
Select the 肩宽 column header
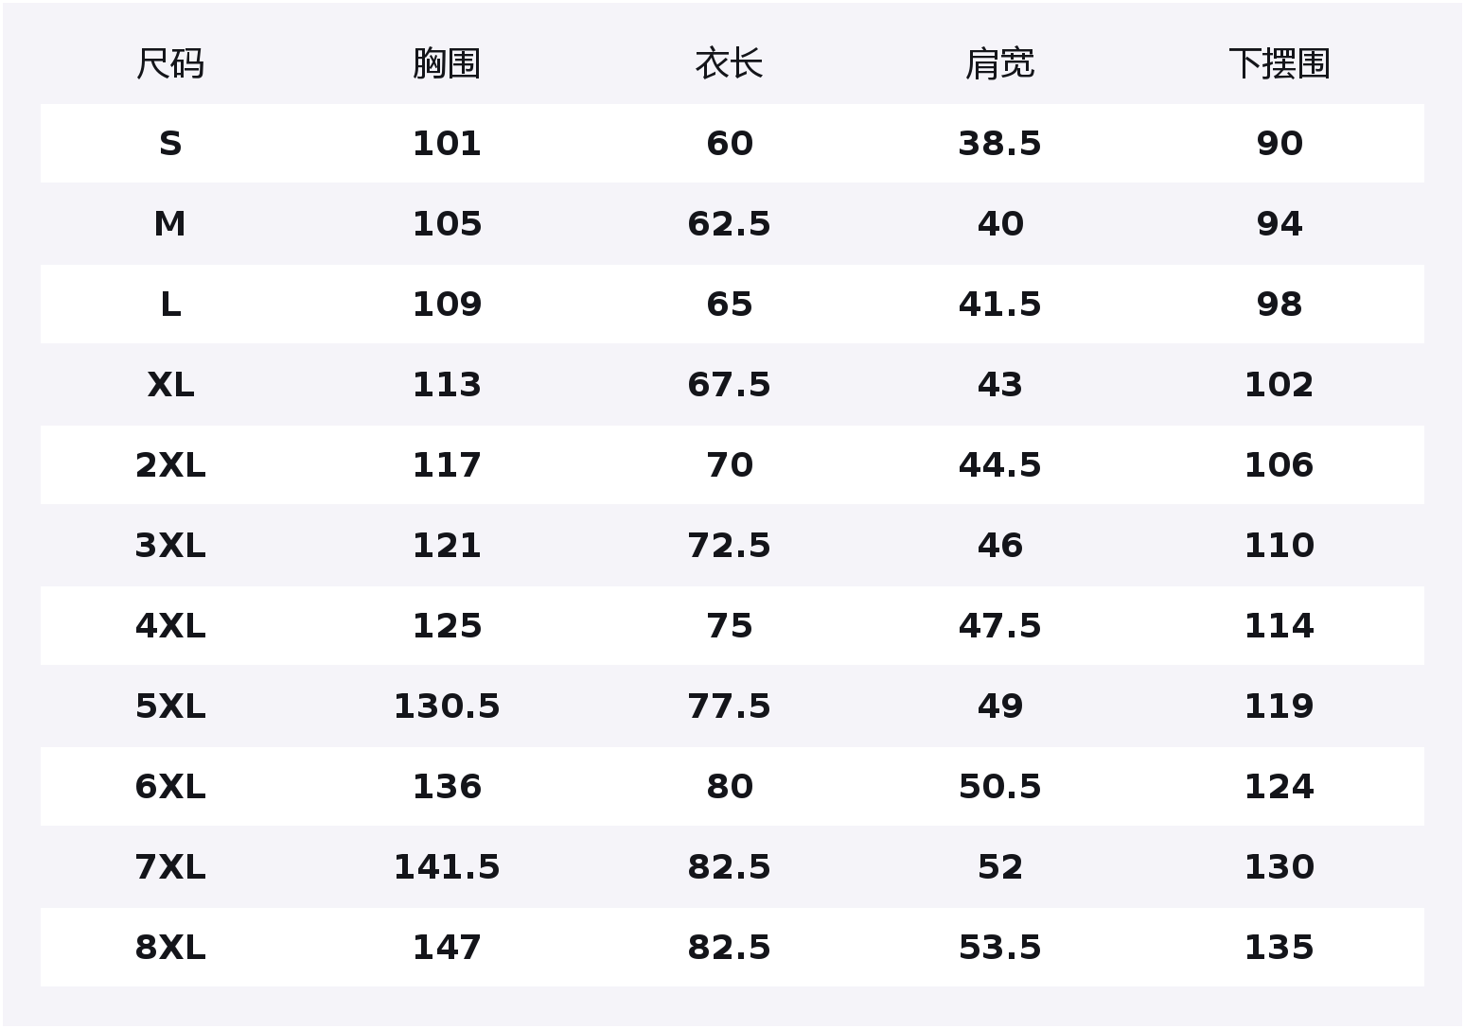[x=999, y=64]
